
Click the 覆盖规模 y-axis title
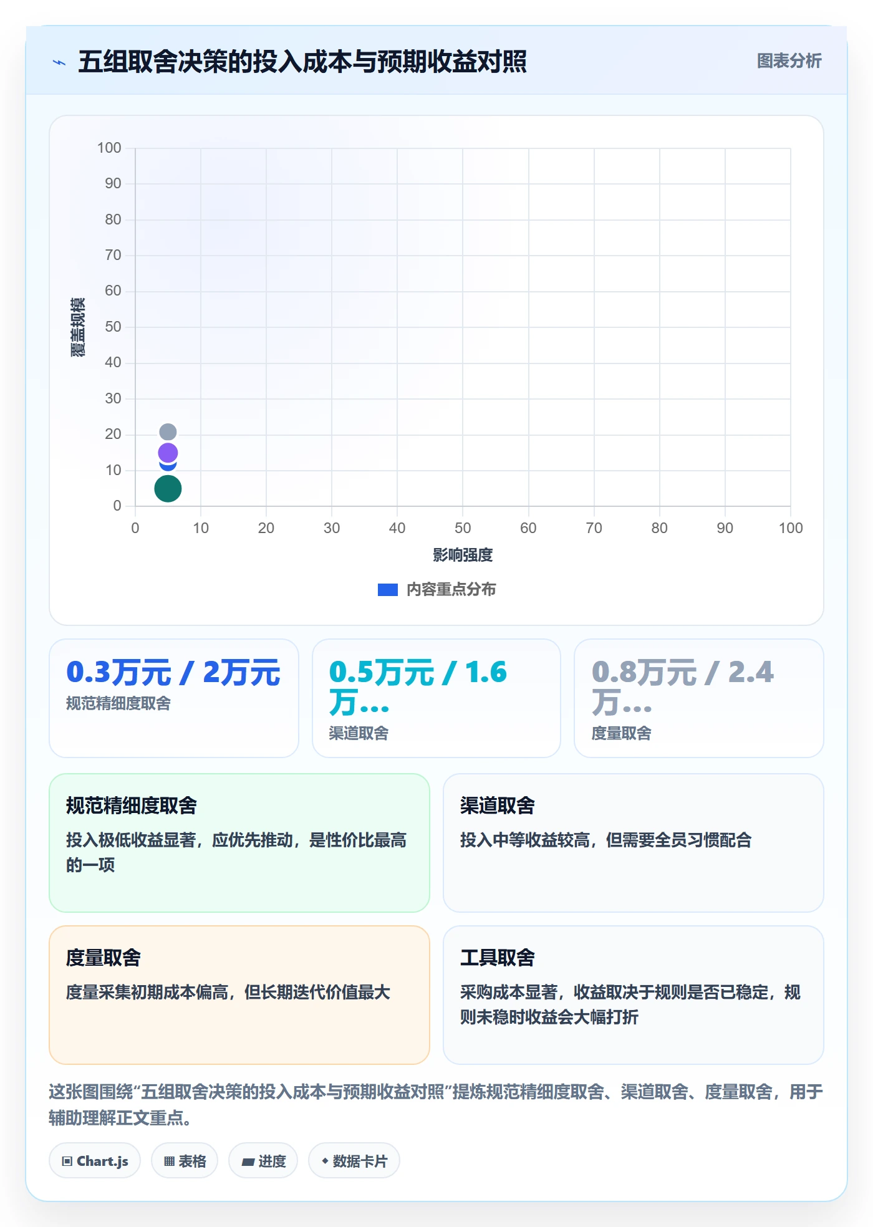coord(78,327)
